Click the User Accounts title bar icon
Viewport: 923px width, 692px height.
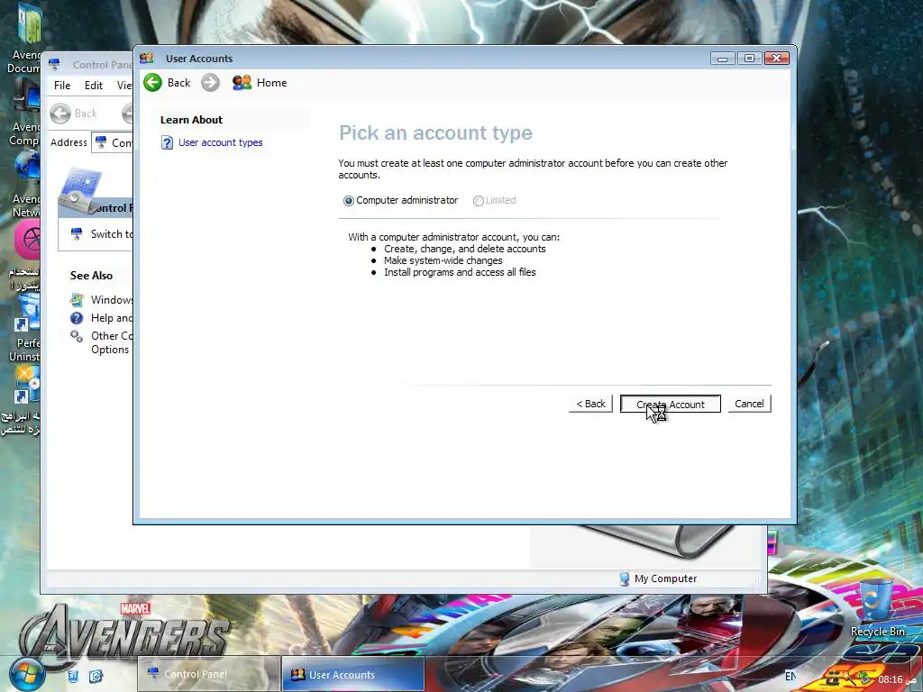pyautogui.click(x=147, y=58)
